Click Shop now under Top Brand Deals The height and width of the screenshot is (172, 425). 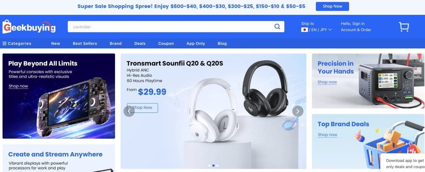(x=327, y=135)
